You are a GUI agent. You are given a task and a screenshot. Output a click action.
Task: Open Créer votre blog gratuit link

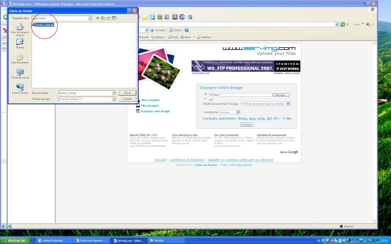pyautogui.click(x=236, y=165)
